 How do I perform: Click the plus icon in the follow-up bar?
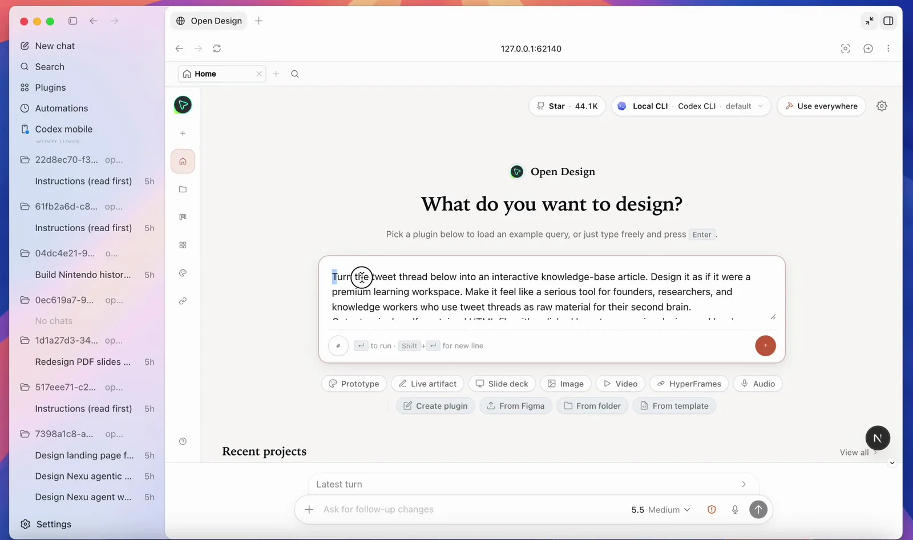[309, 509]
